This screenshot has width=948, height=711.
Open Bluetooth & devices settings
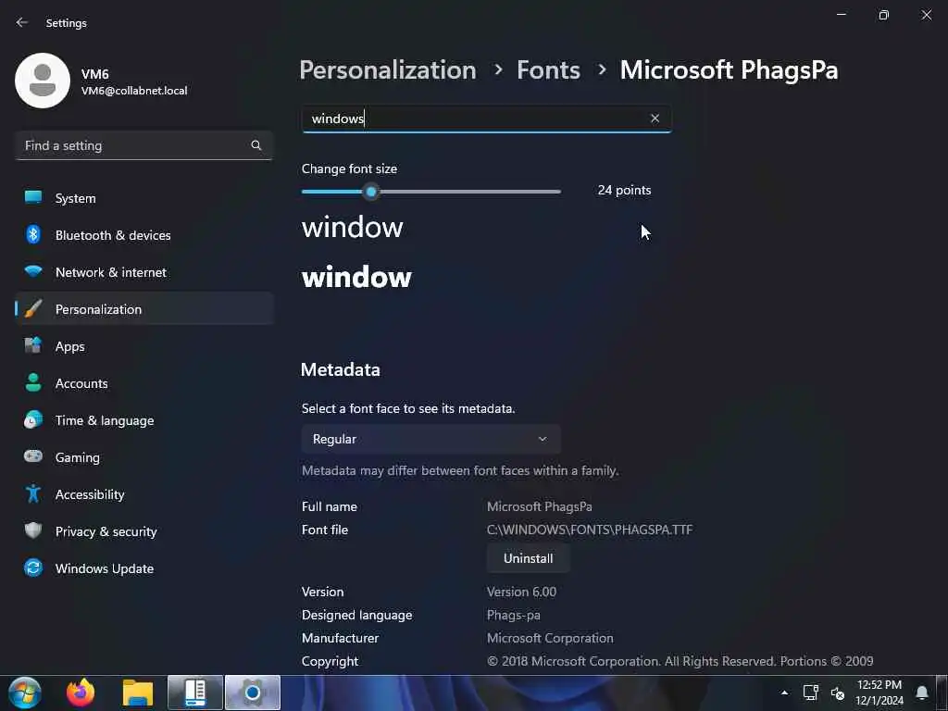click(143, 235)
